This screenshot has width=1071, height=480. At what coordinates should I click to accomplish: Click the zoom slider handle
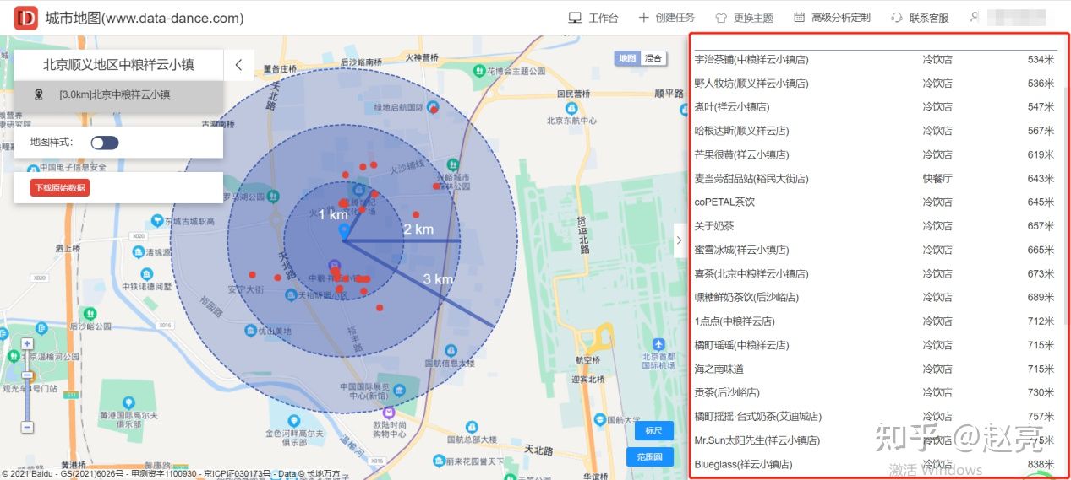tap(27, 375)
